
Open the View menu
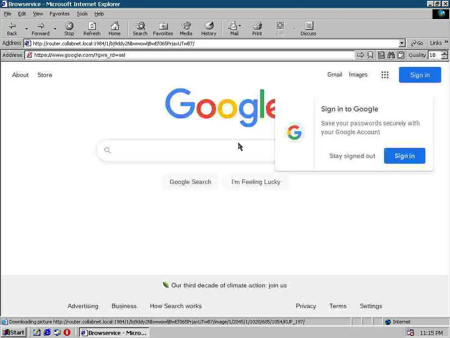pyautogui.click(x=38, y=14)
